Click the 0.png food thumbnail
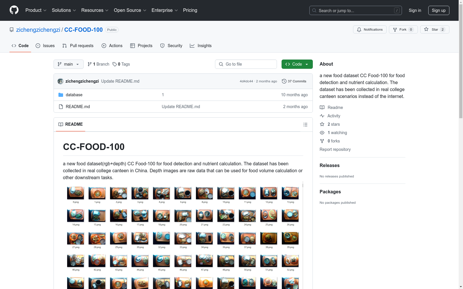The width and height of the screenshot is (463, 289). point(76,193)
